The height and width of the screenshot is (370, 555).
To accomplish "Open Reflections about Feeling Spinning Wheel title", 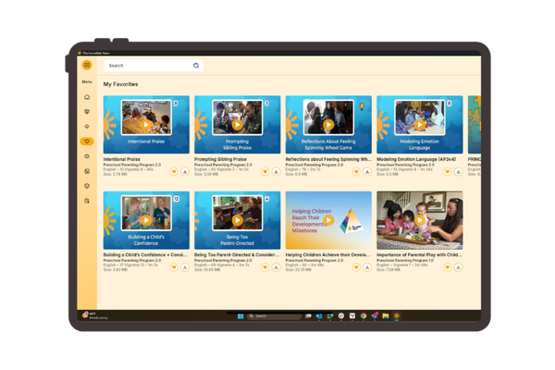I will coord(328,159).
